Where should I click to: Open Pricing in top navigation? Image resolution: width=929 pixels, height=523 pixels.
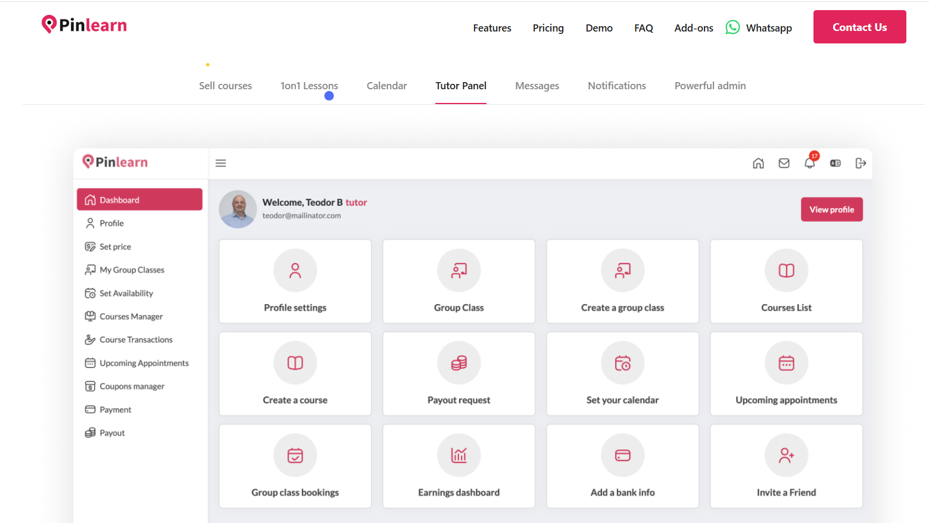pos(548,28)
